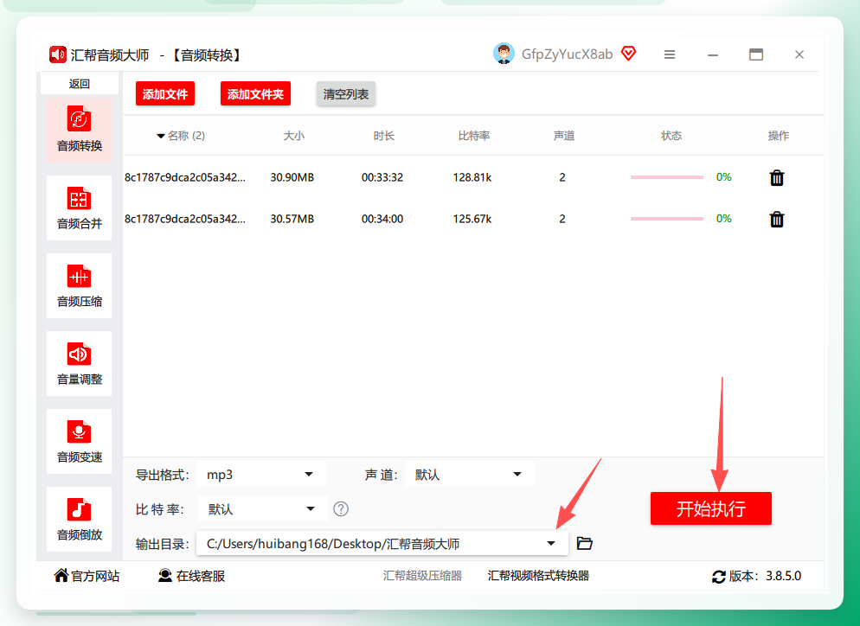860x626 pixels.
Task: Show bitrate help question mark
Action: click(341, 509)
